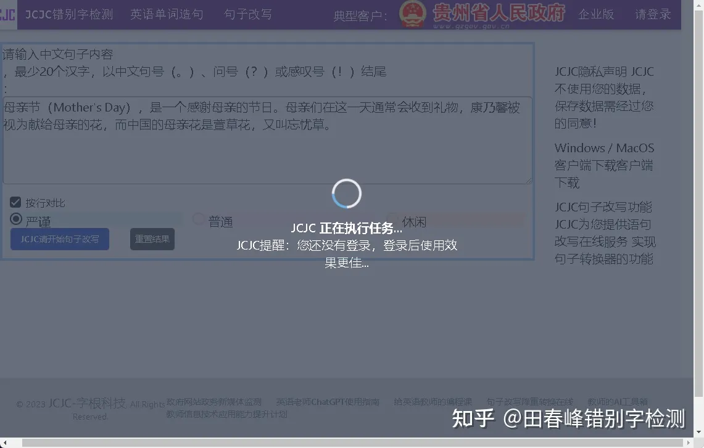
Task: Open JCJC错别字检测 nav item
Action: pyautogui.click(x=69, y=14)
